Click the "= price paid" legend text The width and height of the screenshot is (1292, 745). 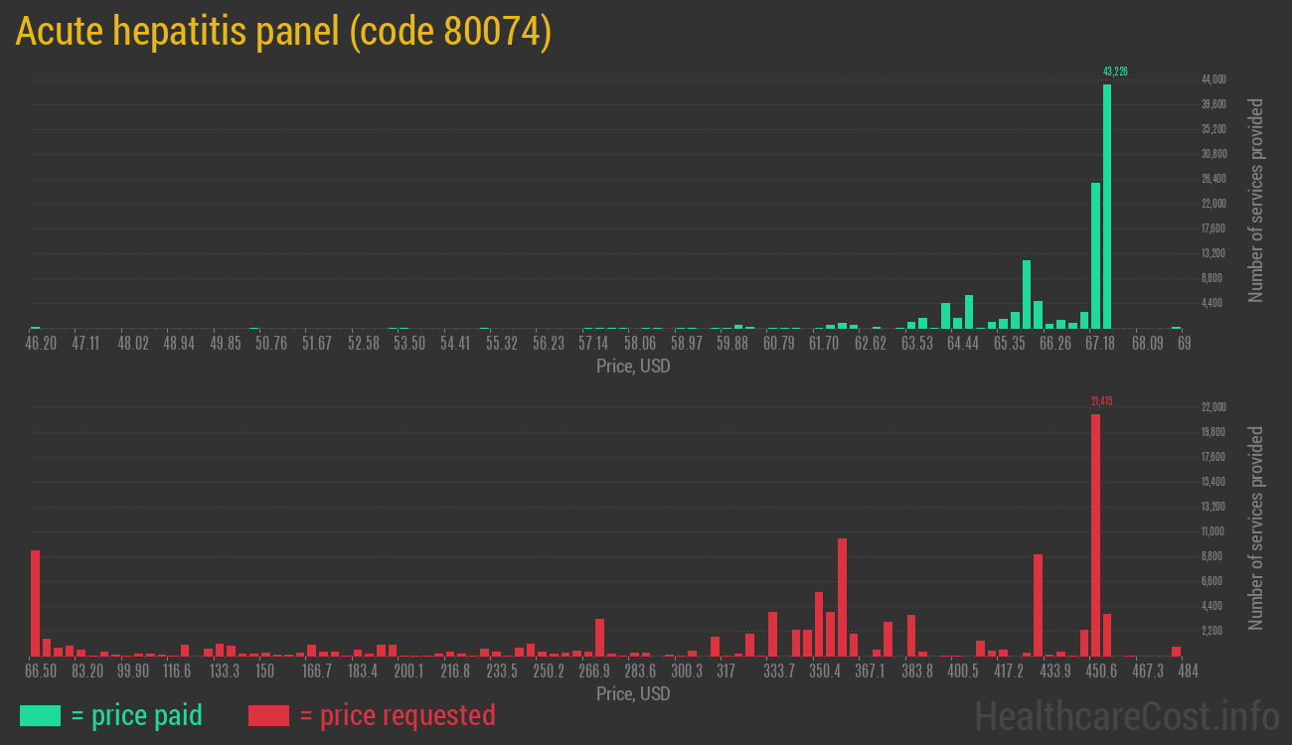click(x=136, y=715)
